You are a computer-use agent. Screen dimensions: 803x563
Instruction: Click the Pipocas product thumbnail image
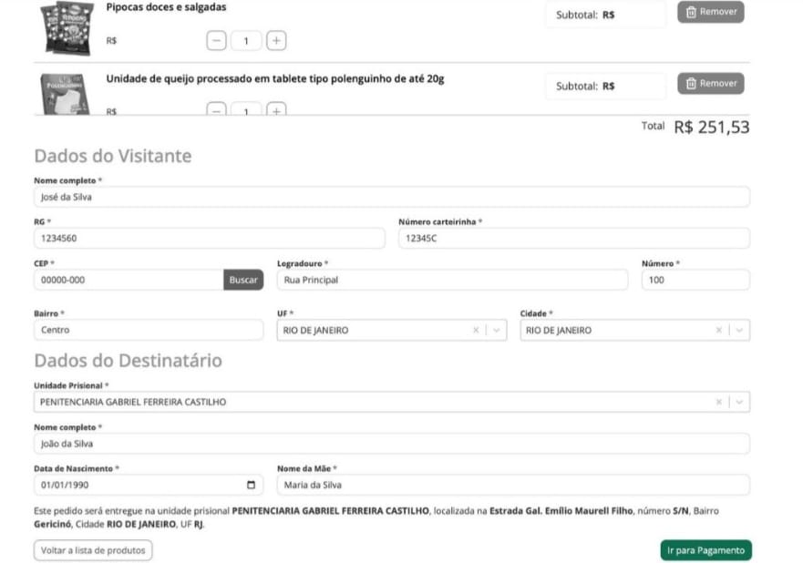click(x=67, y=26)
